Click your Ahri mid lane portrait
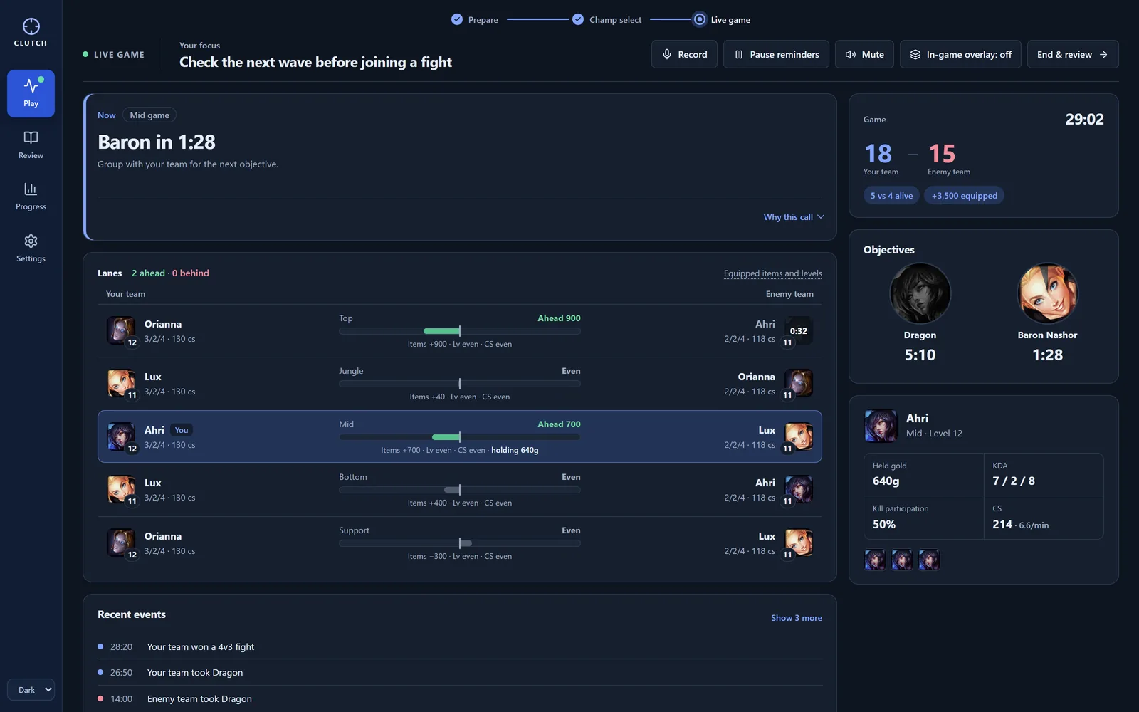This screenshot has height=712, width=1139. [121, 436]
